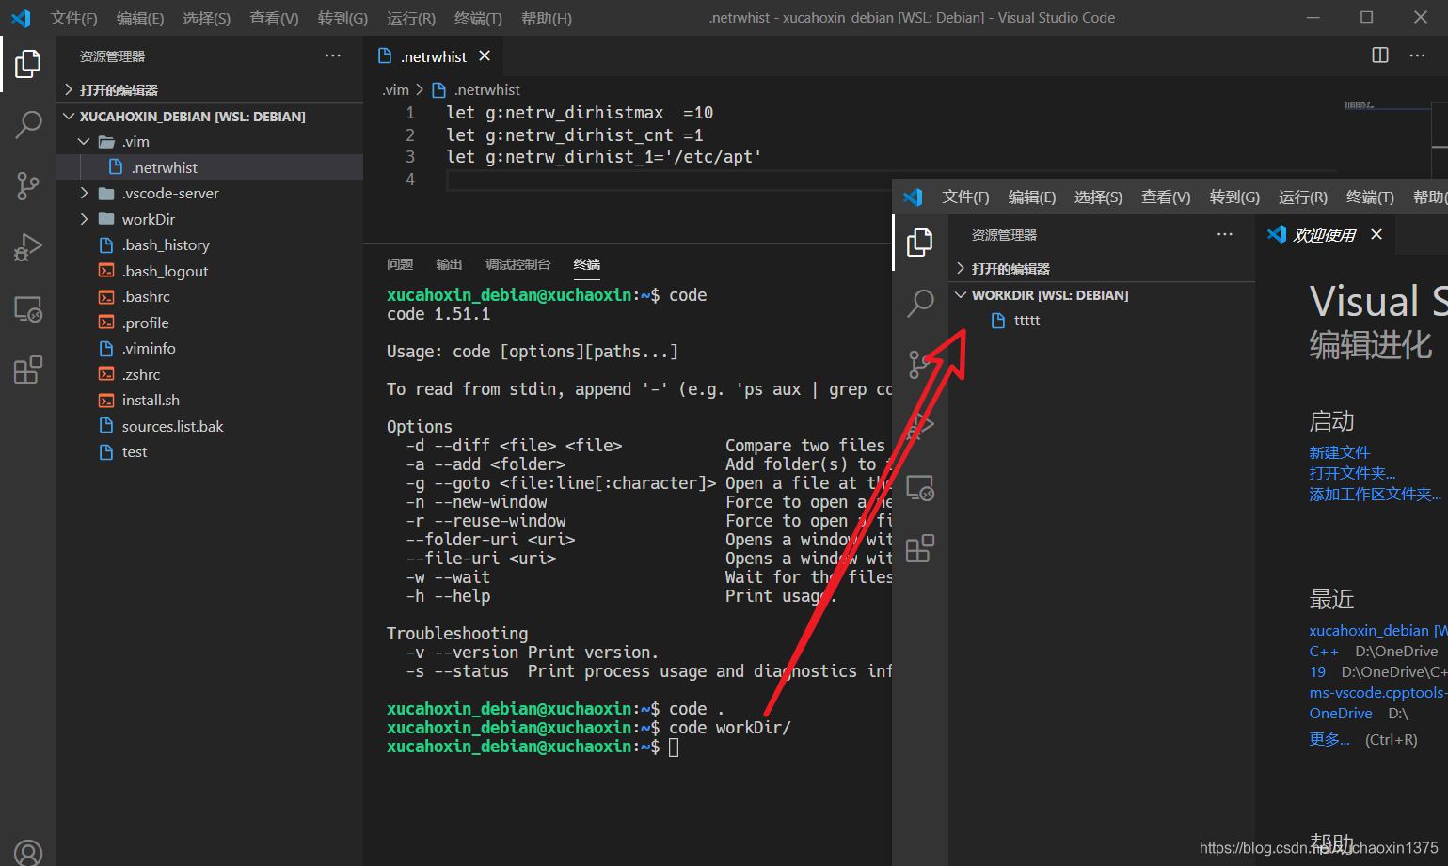Open recent C++ folder link
The height and width of the screenshot is (866, 1448).
click(x=1323, y=651)
